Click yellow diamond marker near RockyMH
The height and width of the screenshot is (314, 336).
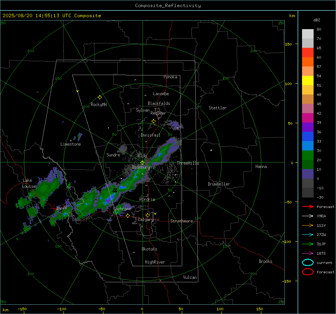pos(100,97)
